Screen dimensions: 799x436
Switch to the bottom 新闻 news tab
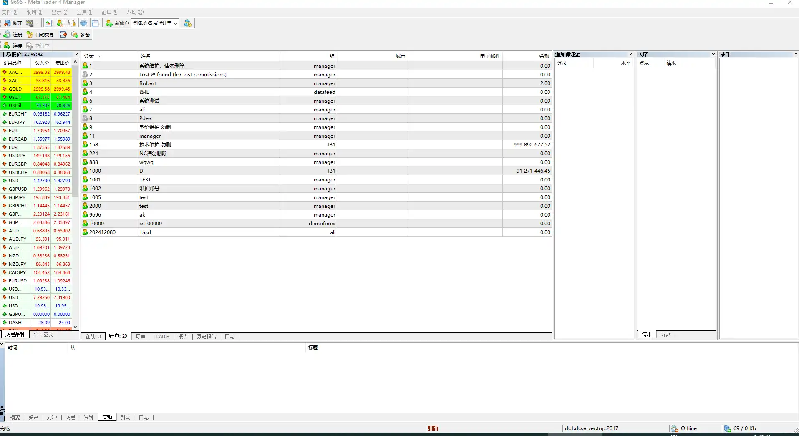(x=125, y=417)
